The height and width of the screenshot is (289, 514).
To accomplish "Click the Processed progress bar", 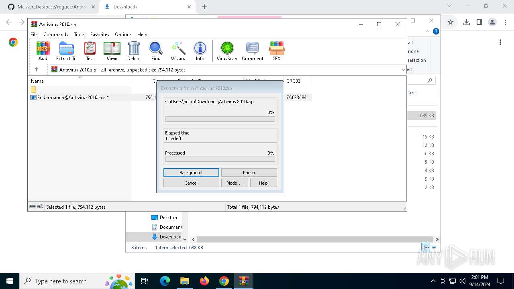I will click(x=220, y=159).
